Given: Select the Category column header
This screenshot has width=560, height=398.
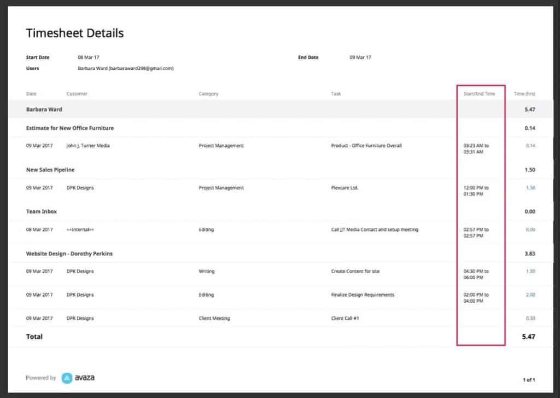Looking at the screenshot, I should coord(208,94).
